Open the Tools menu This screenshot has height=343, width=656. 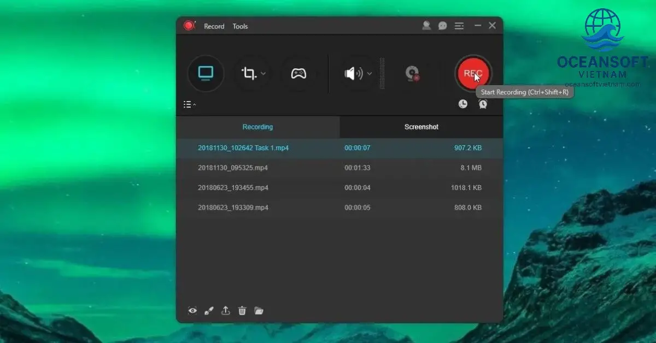(240, 26)
